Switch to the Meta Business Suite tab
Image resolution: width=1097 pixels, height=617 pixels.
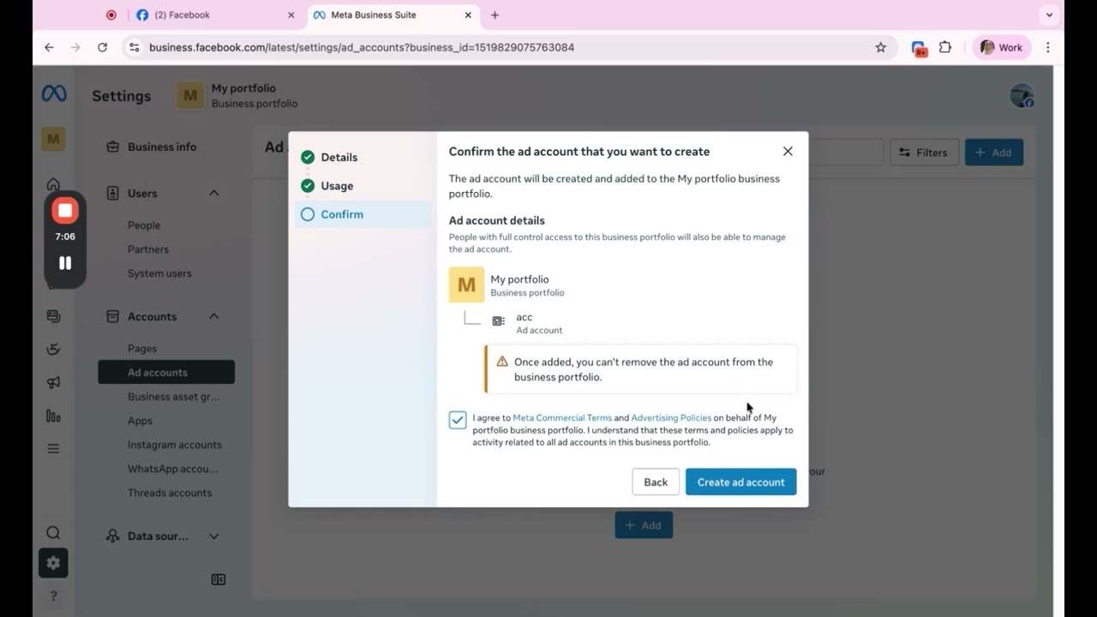[393, 15]
